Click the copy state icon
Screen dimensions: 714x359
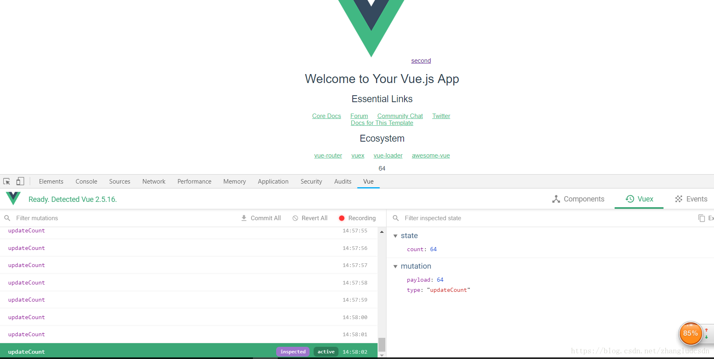[701, 218]
